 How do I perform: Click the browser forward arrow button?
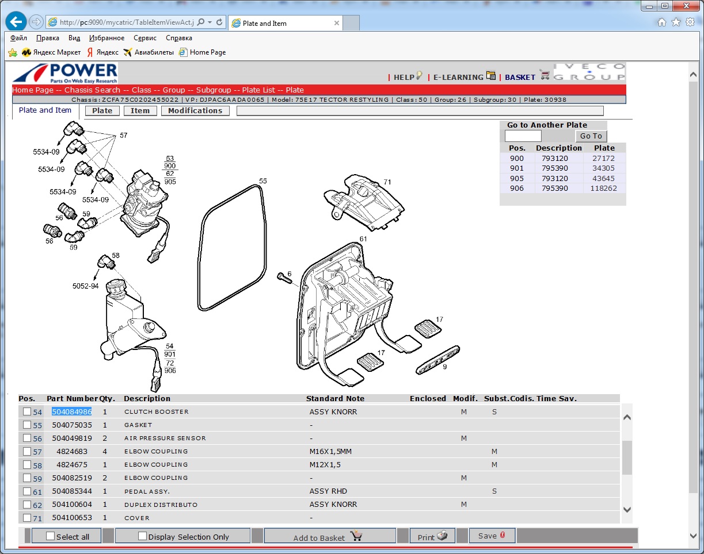36,22
